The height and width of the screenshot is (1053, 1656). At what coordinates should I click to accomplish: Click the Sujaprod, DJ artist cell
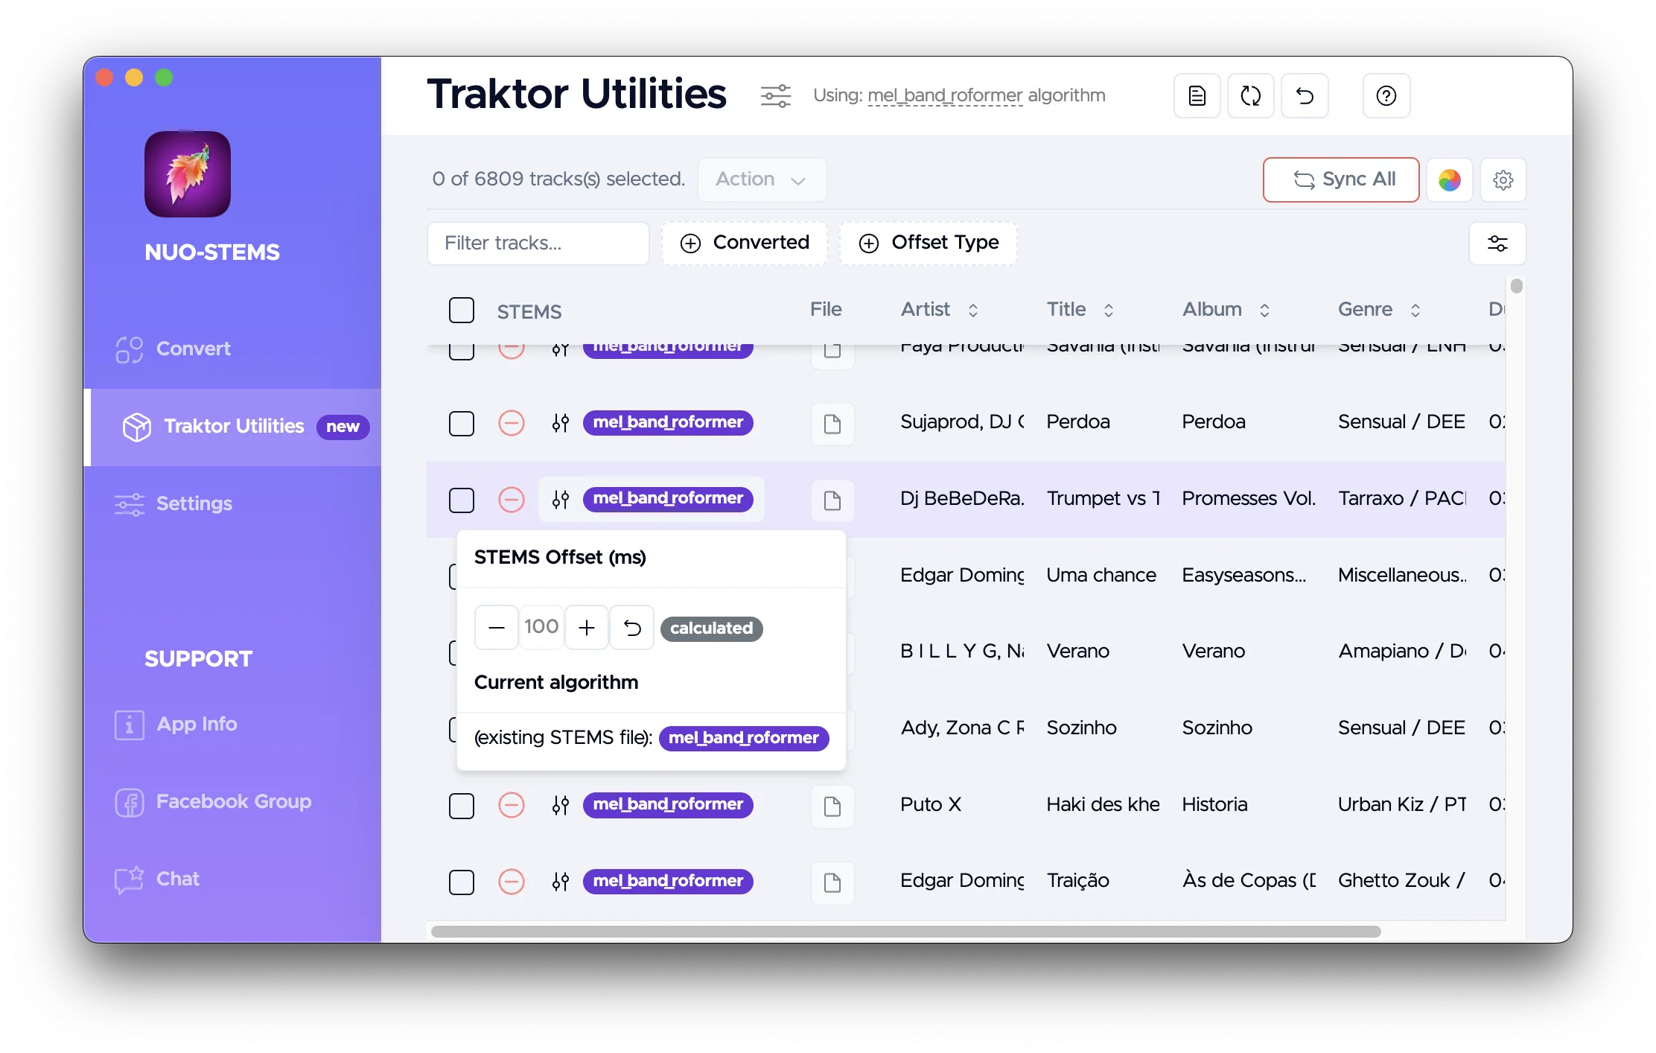pos(962,422)
